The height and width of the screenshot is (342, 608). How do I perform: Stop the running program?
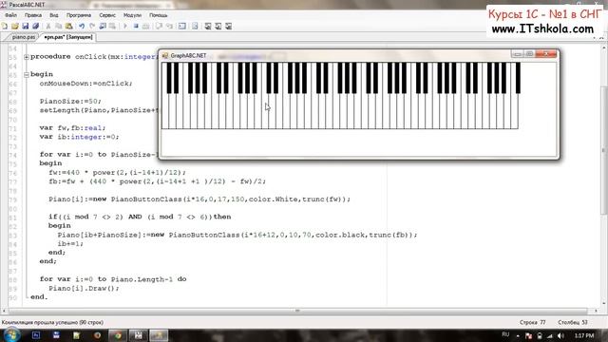point(136,26)
